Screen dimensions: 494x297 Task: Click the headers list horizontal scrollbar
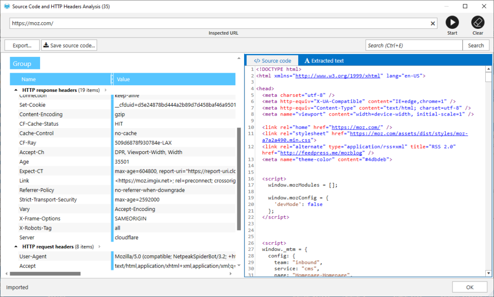pyautogui.click(x=45, y=274)
